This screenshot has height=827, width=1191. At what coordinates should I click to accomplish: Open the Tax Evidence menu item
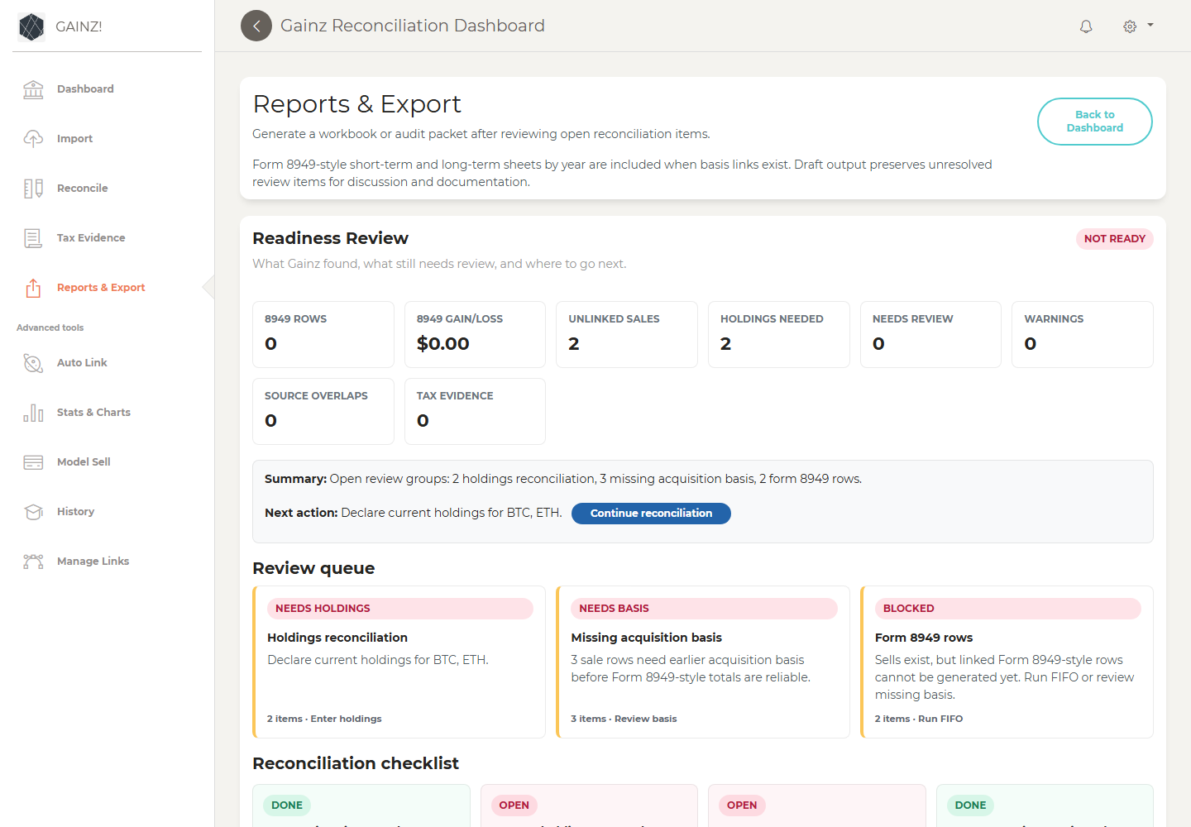pyautogui.click(x=91, y=238)
